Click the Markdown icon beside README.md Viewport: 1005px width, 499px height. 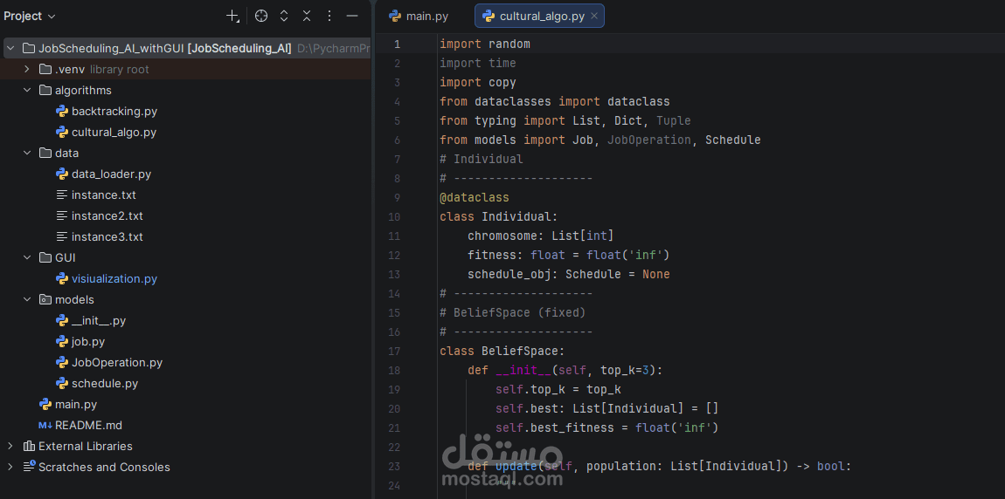45,426
